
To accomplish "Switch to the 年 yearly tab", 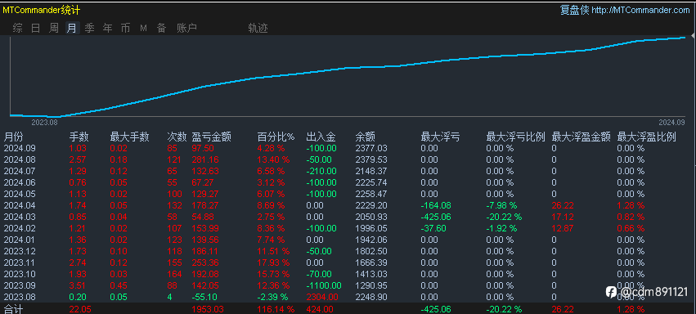I will [x=107, y=29].
